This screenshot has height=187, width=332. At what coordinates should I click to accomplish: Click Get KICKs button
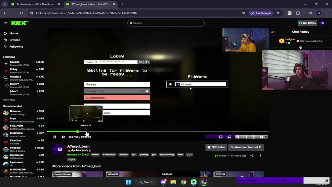coord(307,23)
